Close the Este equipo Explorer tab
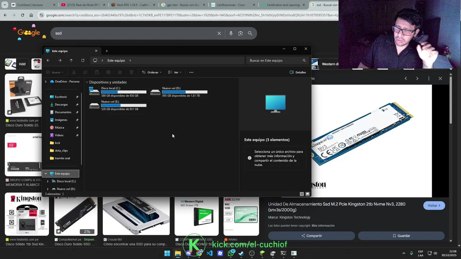Screen dimensions: 461x259 coord(96,51)
